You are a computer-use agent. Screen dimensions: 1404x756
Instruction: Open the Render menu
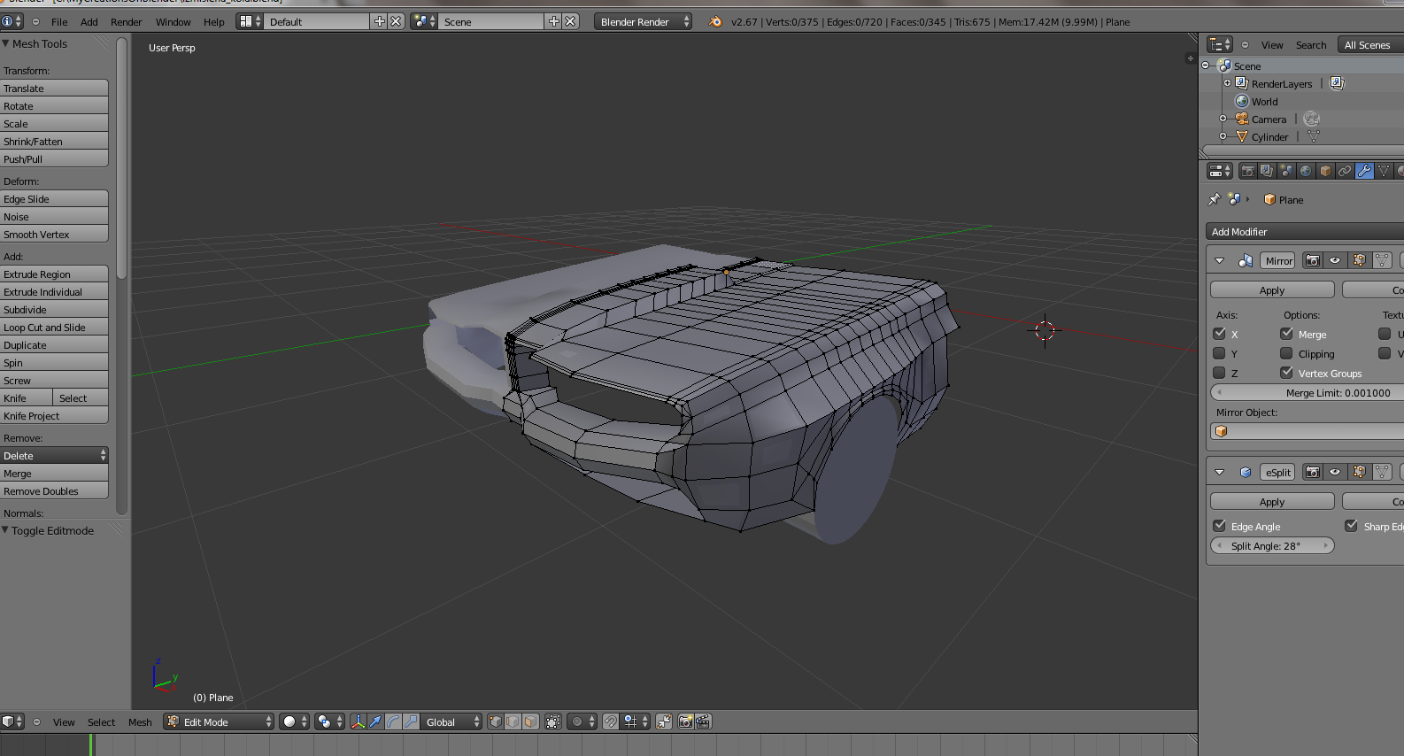tap(127, 21)
